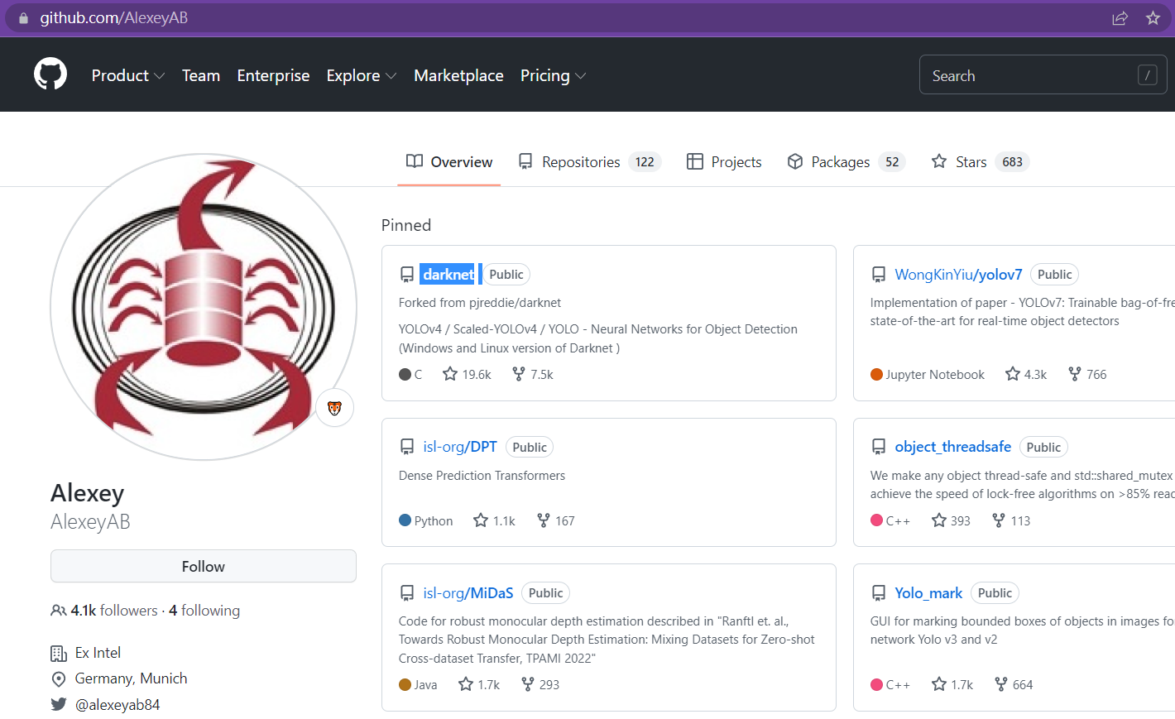
Task: Click the slash shortcut icon in Search
Action: point(1147,75)
